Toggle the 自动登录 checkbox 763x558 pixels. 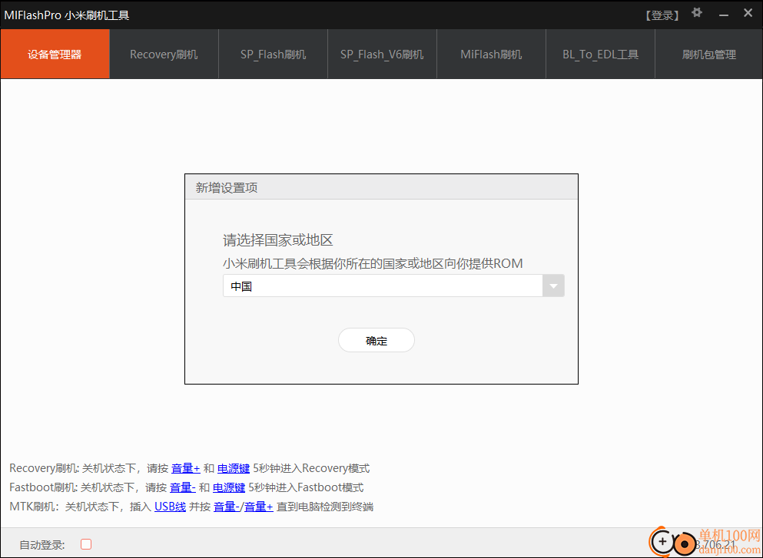(x=86, y=544)
